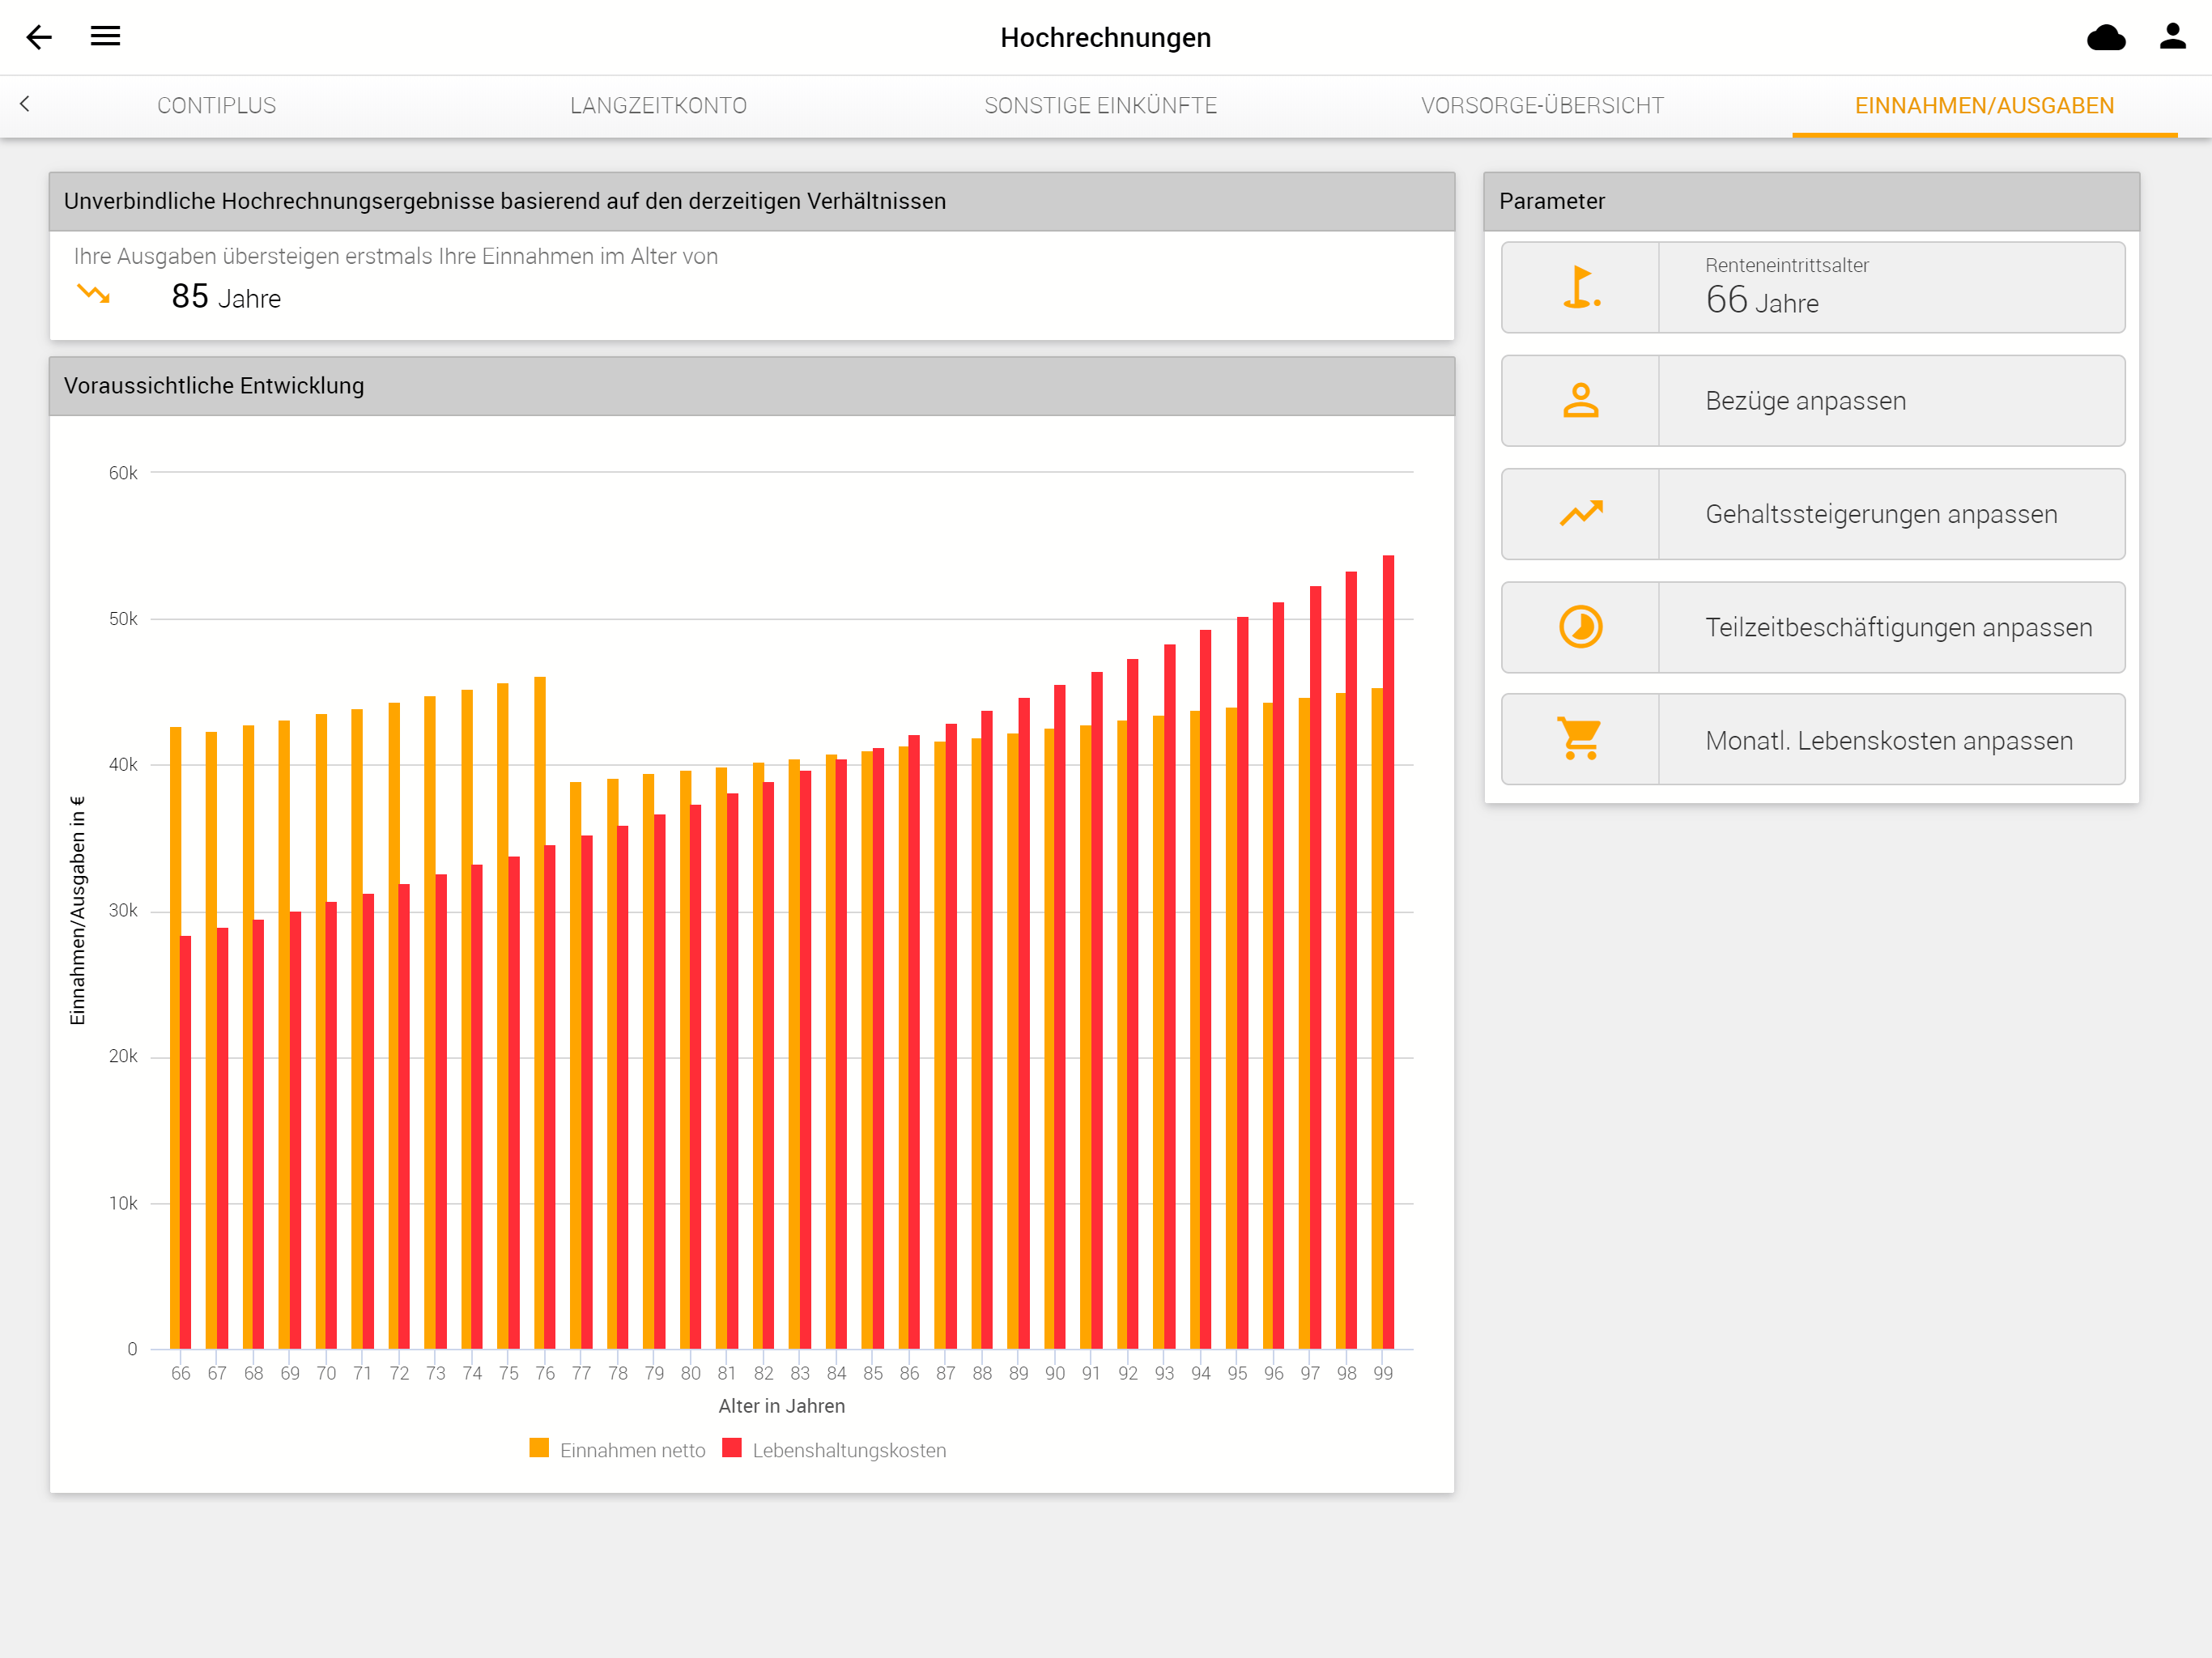Toggle the Einnahmen netto legend series

(618, 1449)
